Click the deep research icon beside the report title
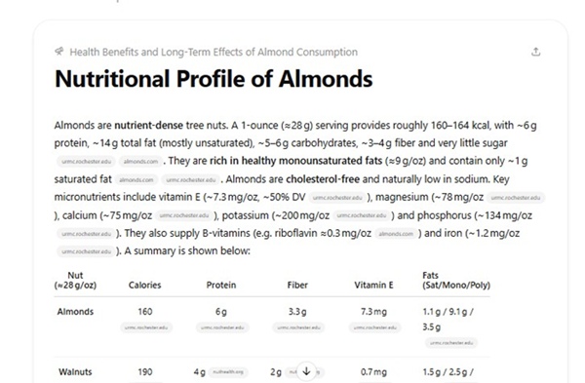The image size is (585, 383). tap(58, 52)
